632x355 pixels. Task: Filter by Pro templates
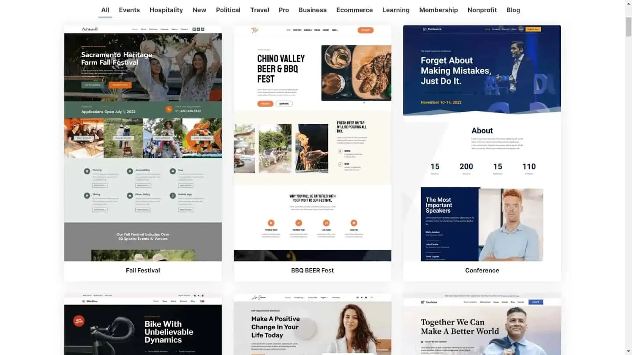(284, 10)
